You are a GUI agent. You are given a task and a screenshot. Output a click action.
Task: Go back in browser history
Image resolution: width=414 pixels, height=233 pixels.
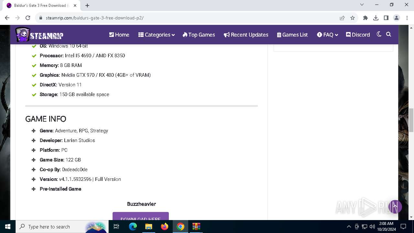pyautogui.click(x=7, y=18)
